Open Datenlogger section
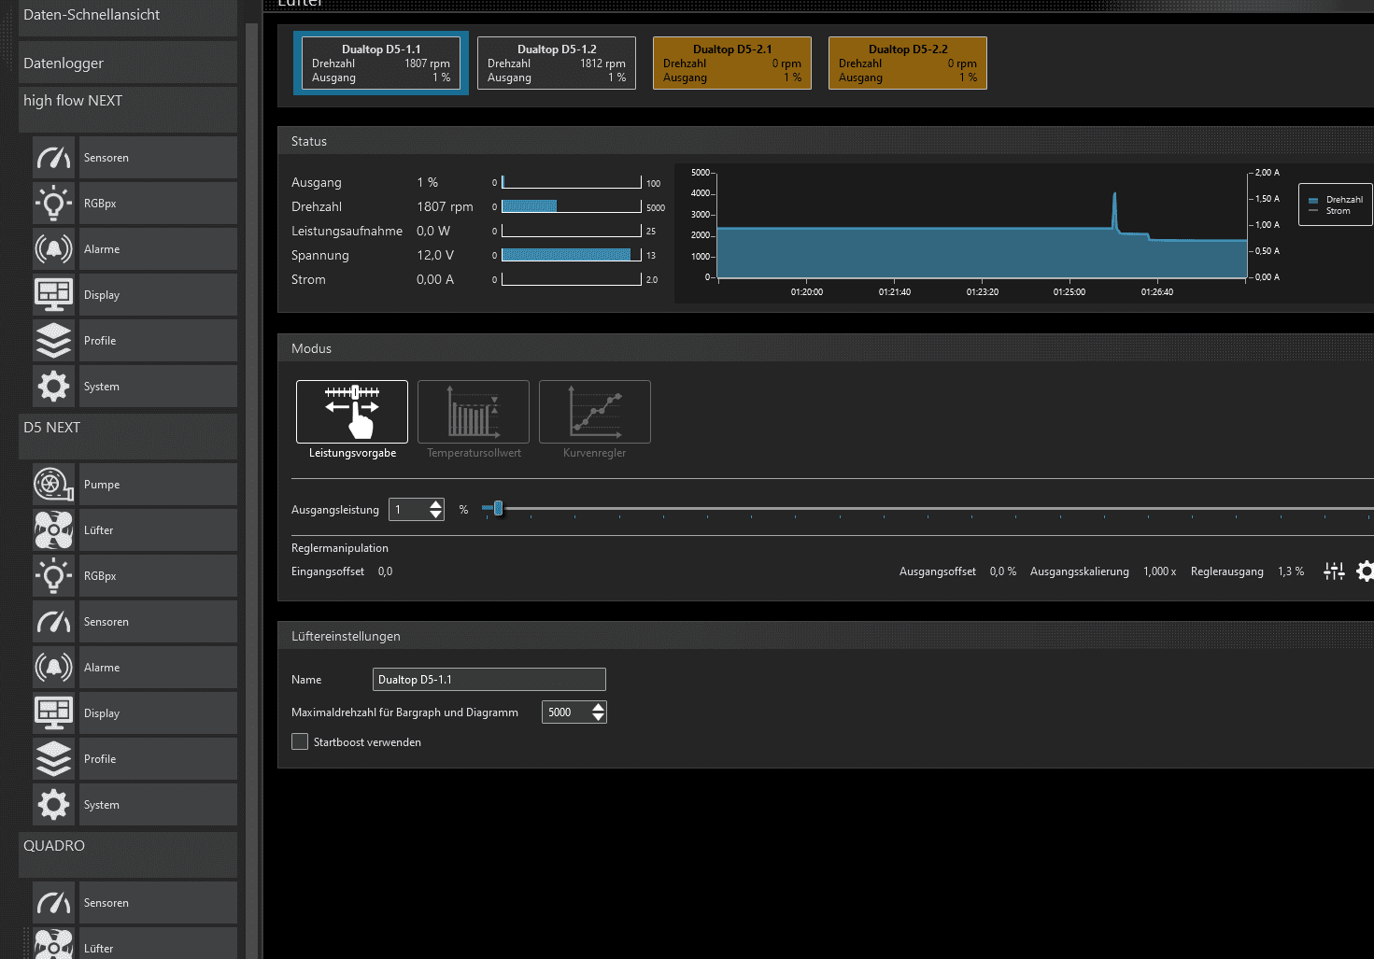Screen dimensions: 1374x959 click(128, 63)
